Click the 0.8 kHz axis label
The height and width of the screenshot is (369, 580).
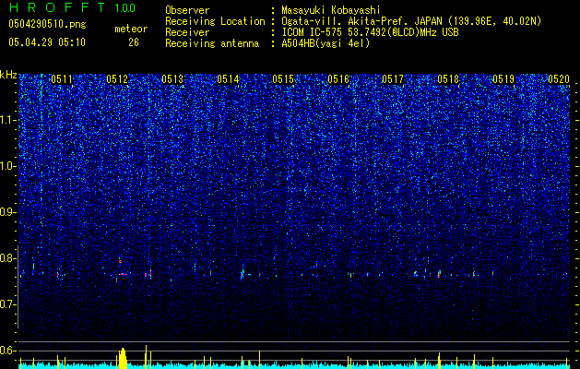pyautogui.click(x=8, y=258)
